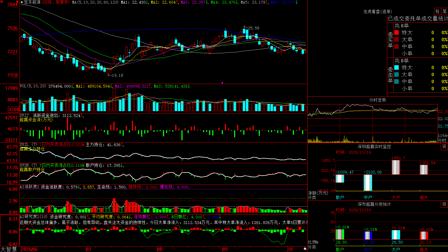
Task: Click the red 特大 buy-order color swatch
Action: [x=396, y=32]
